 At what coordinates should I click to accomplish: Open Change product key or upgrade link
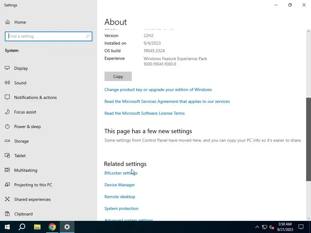[x=158, y=89]
